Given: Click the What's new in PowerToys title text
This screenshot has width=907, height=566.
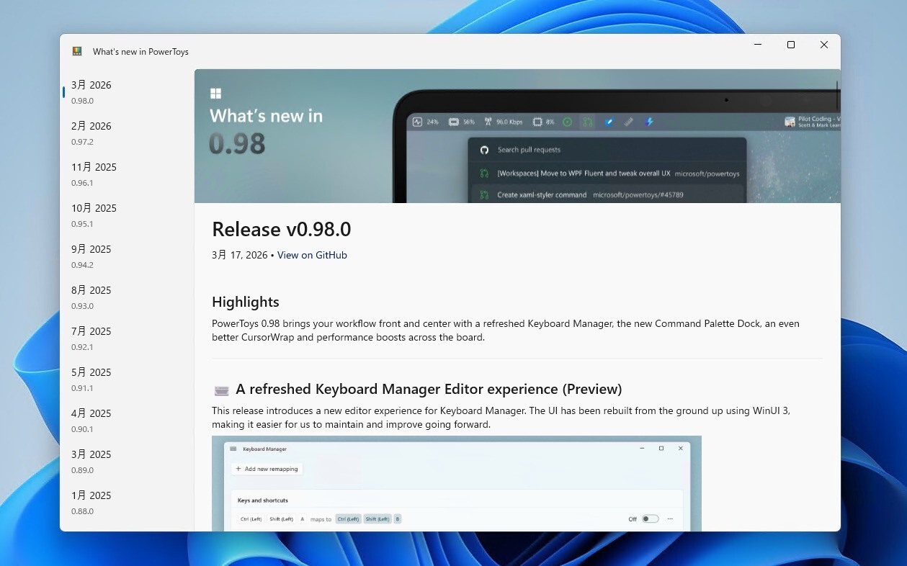Looking at the screenshot, I should click(140, 52).
